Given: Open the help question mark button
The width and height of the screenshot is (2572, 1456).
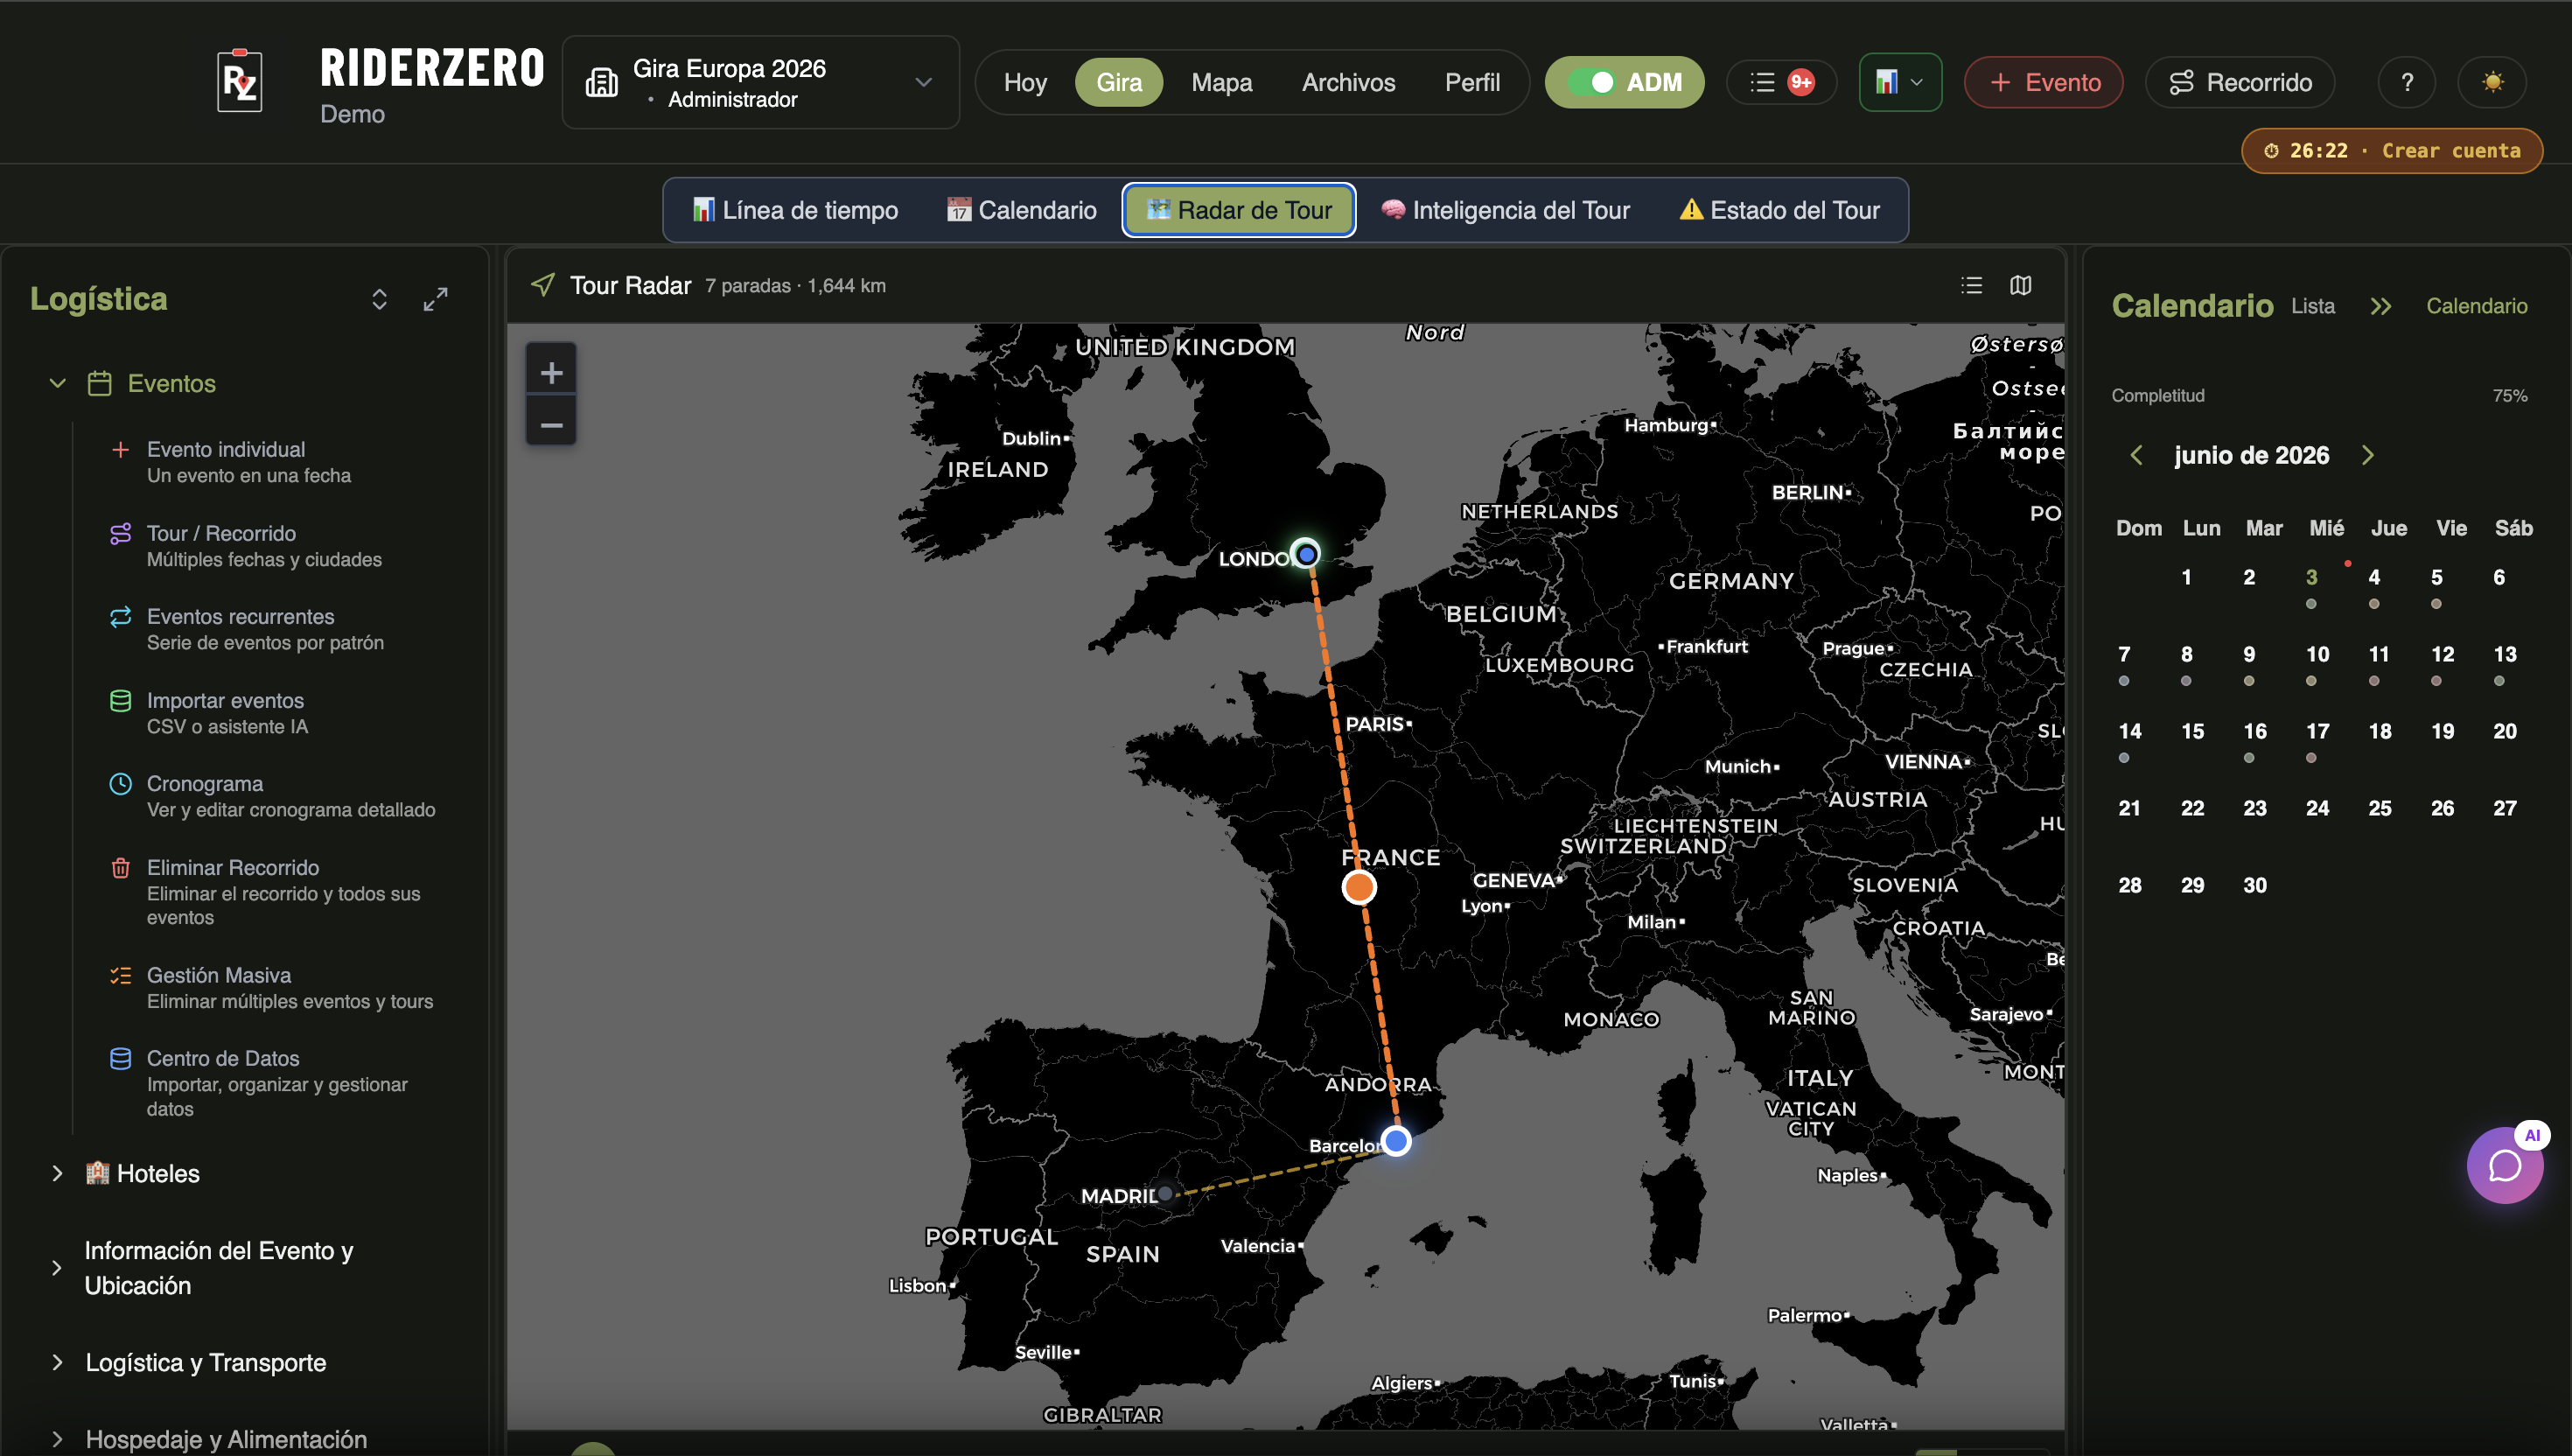Looking at the screenshot, I should 2407,82.
